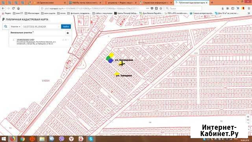Open the PDF в JPG онлайн bookmark
Image resolution: width=252 pixels, height=142 pixels.
[176, 13]
